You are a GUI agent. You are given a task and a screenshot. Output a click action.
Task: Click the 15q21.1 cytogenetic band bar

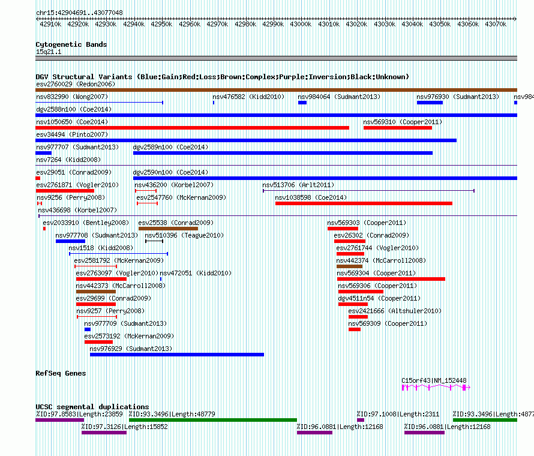(x=276, y=58)
